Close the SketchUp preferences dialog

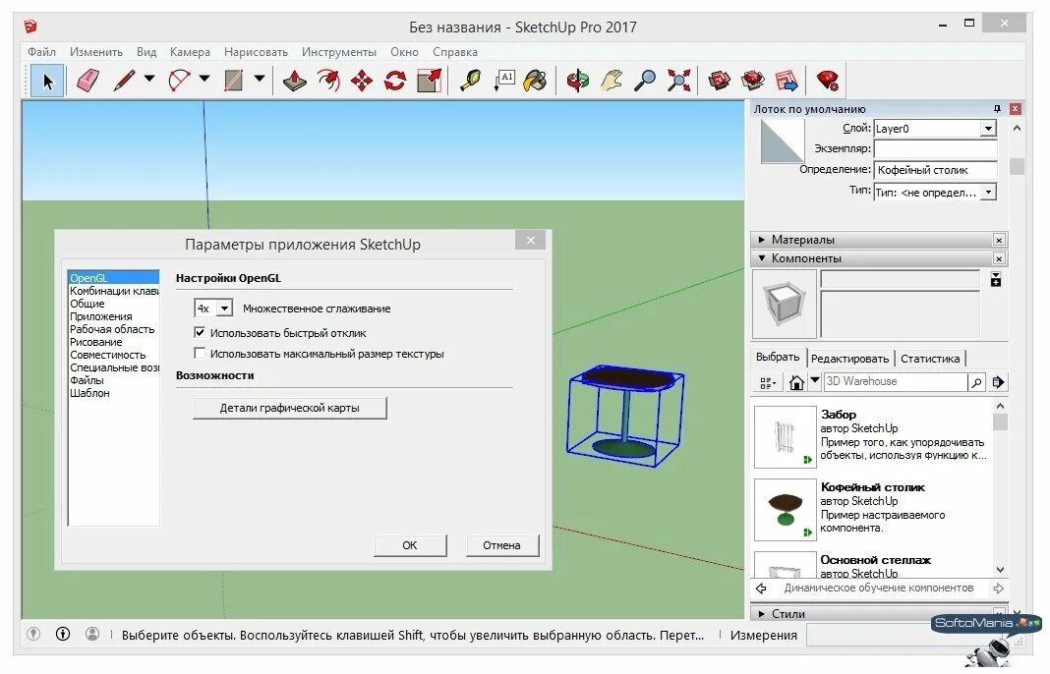tap(530, 241)
